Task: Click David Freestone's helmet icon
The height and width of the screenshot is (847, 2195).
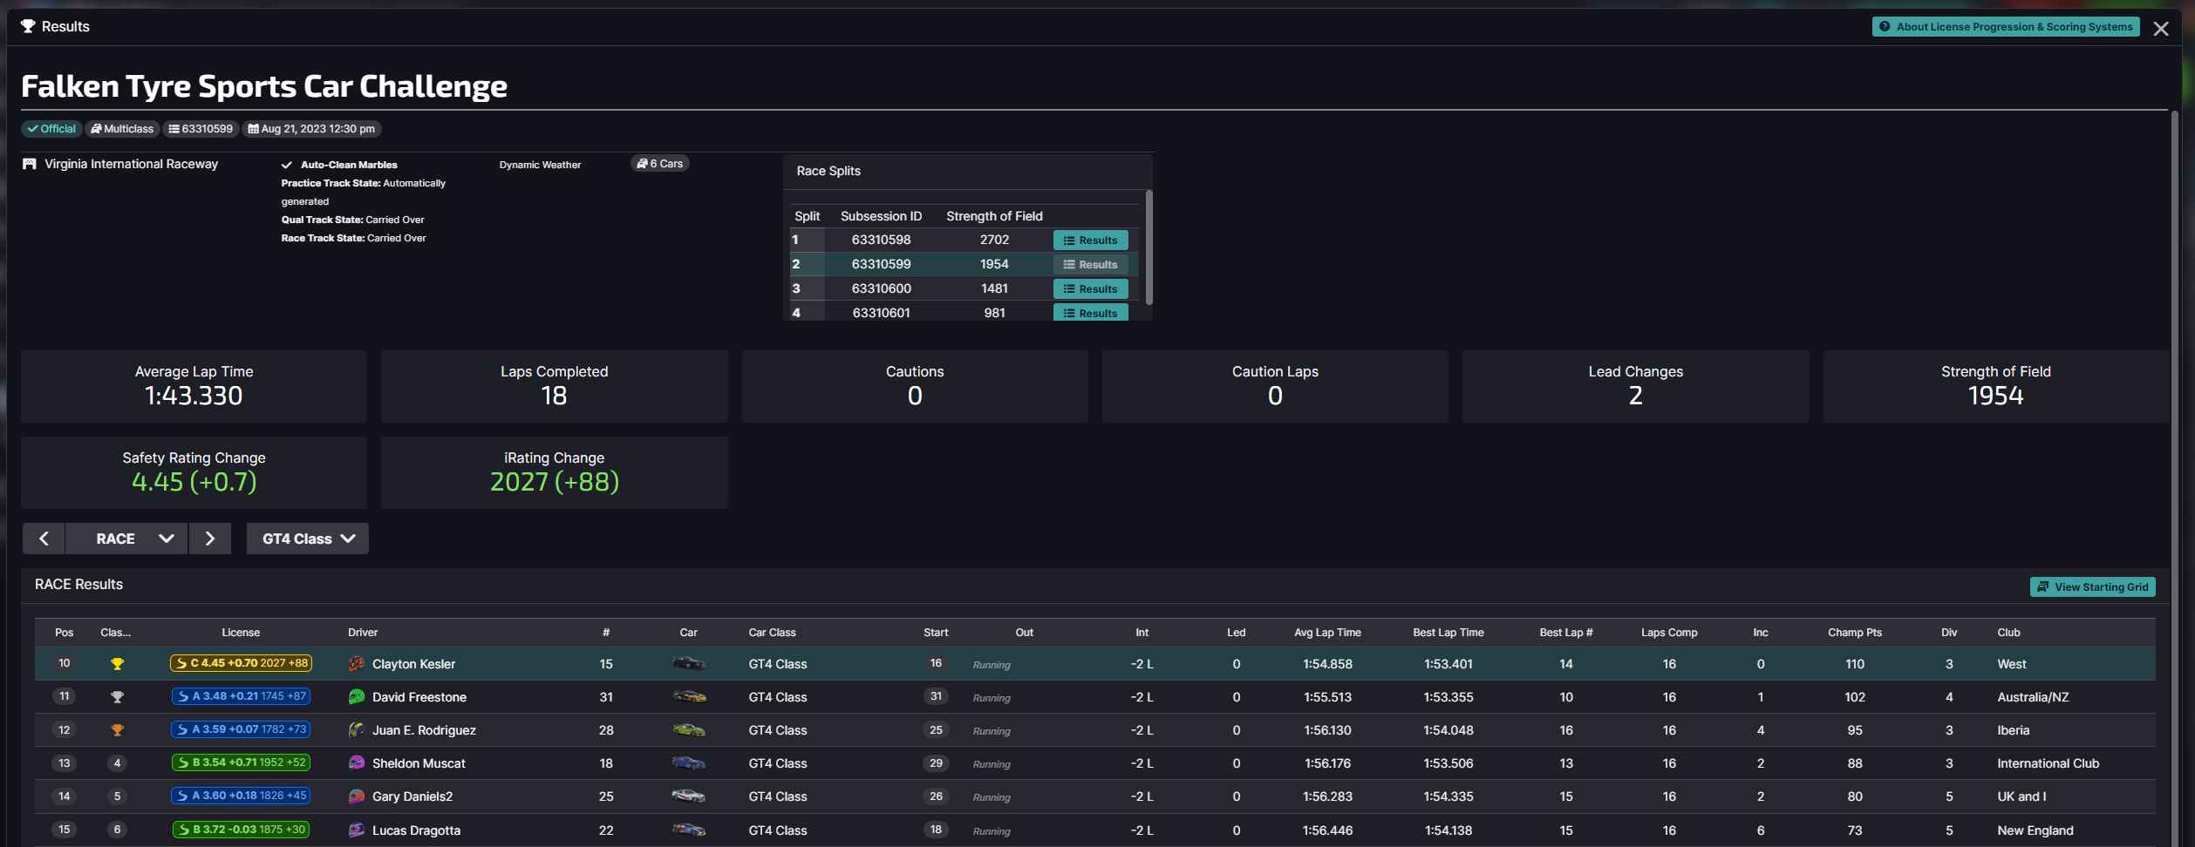Action: (357, 697)
